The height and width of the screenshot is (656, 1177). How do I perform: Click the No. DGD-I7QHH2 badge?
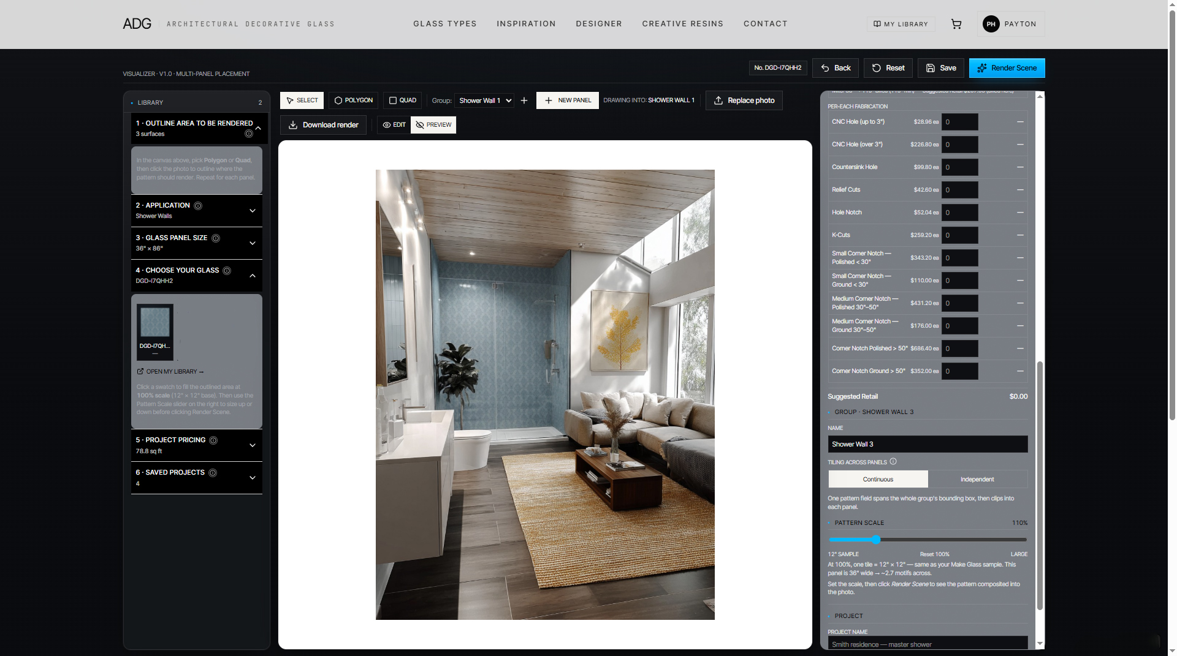(777, 68)
